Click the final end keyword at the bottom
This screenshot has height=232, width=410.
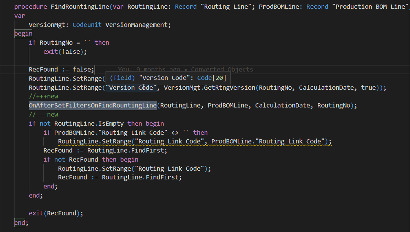(19, 223)
